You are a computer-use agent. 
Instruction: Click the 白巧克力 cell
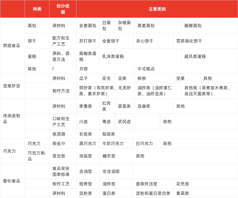point(146,143)
